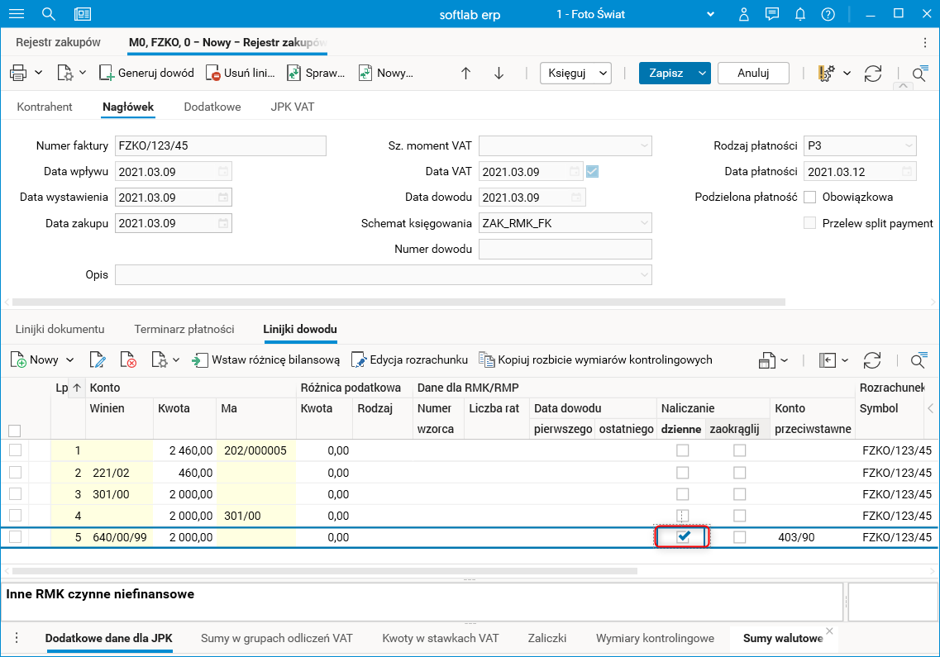Uncheck the dzienne checkbox in row 5
This screenshot has height=657, width=940.
[x=683, y=537]
